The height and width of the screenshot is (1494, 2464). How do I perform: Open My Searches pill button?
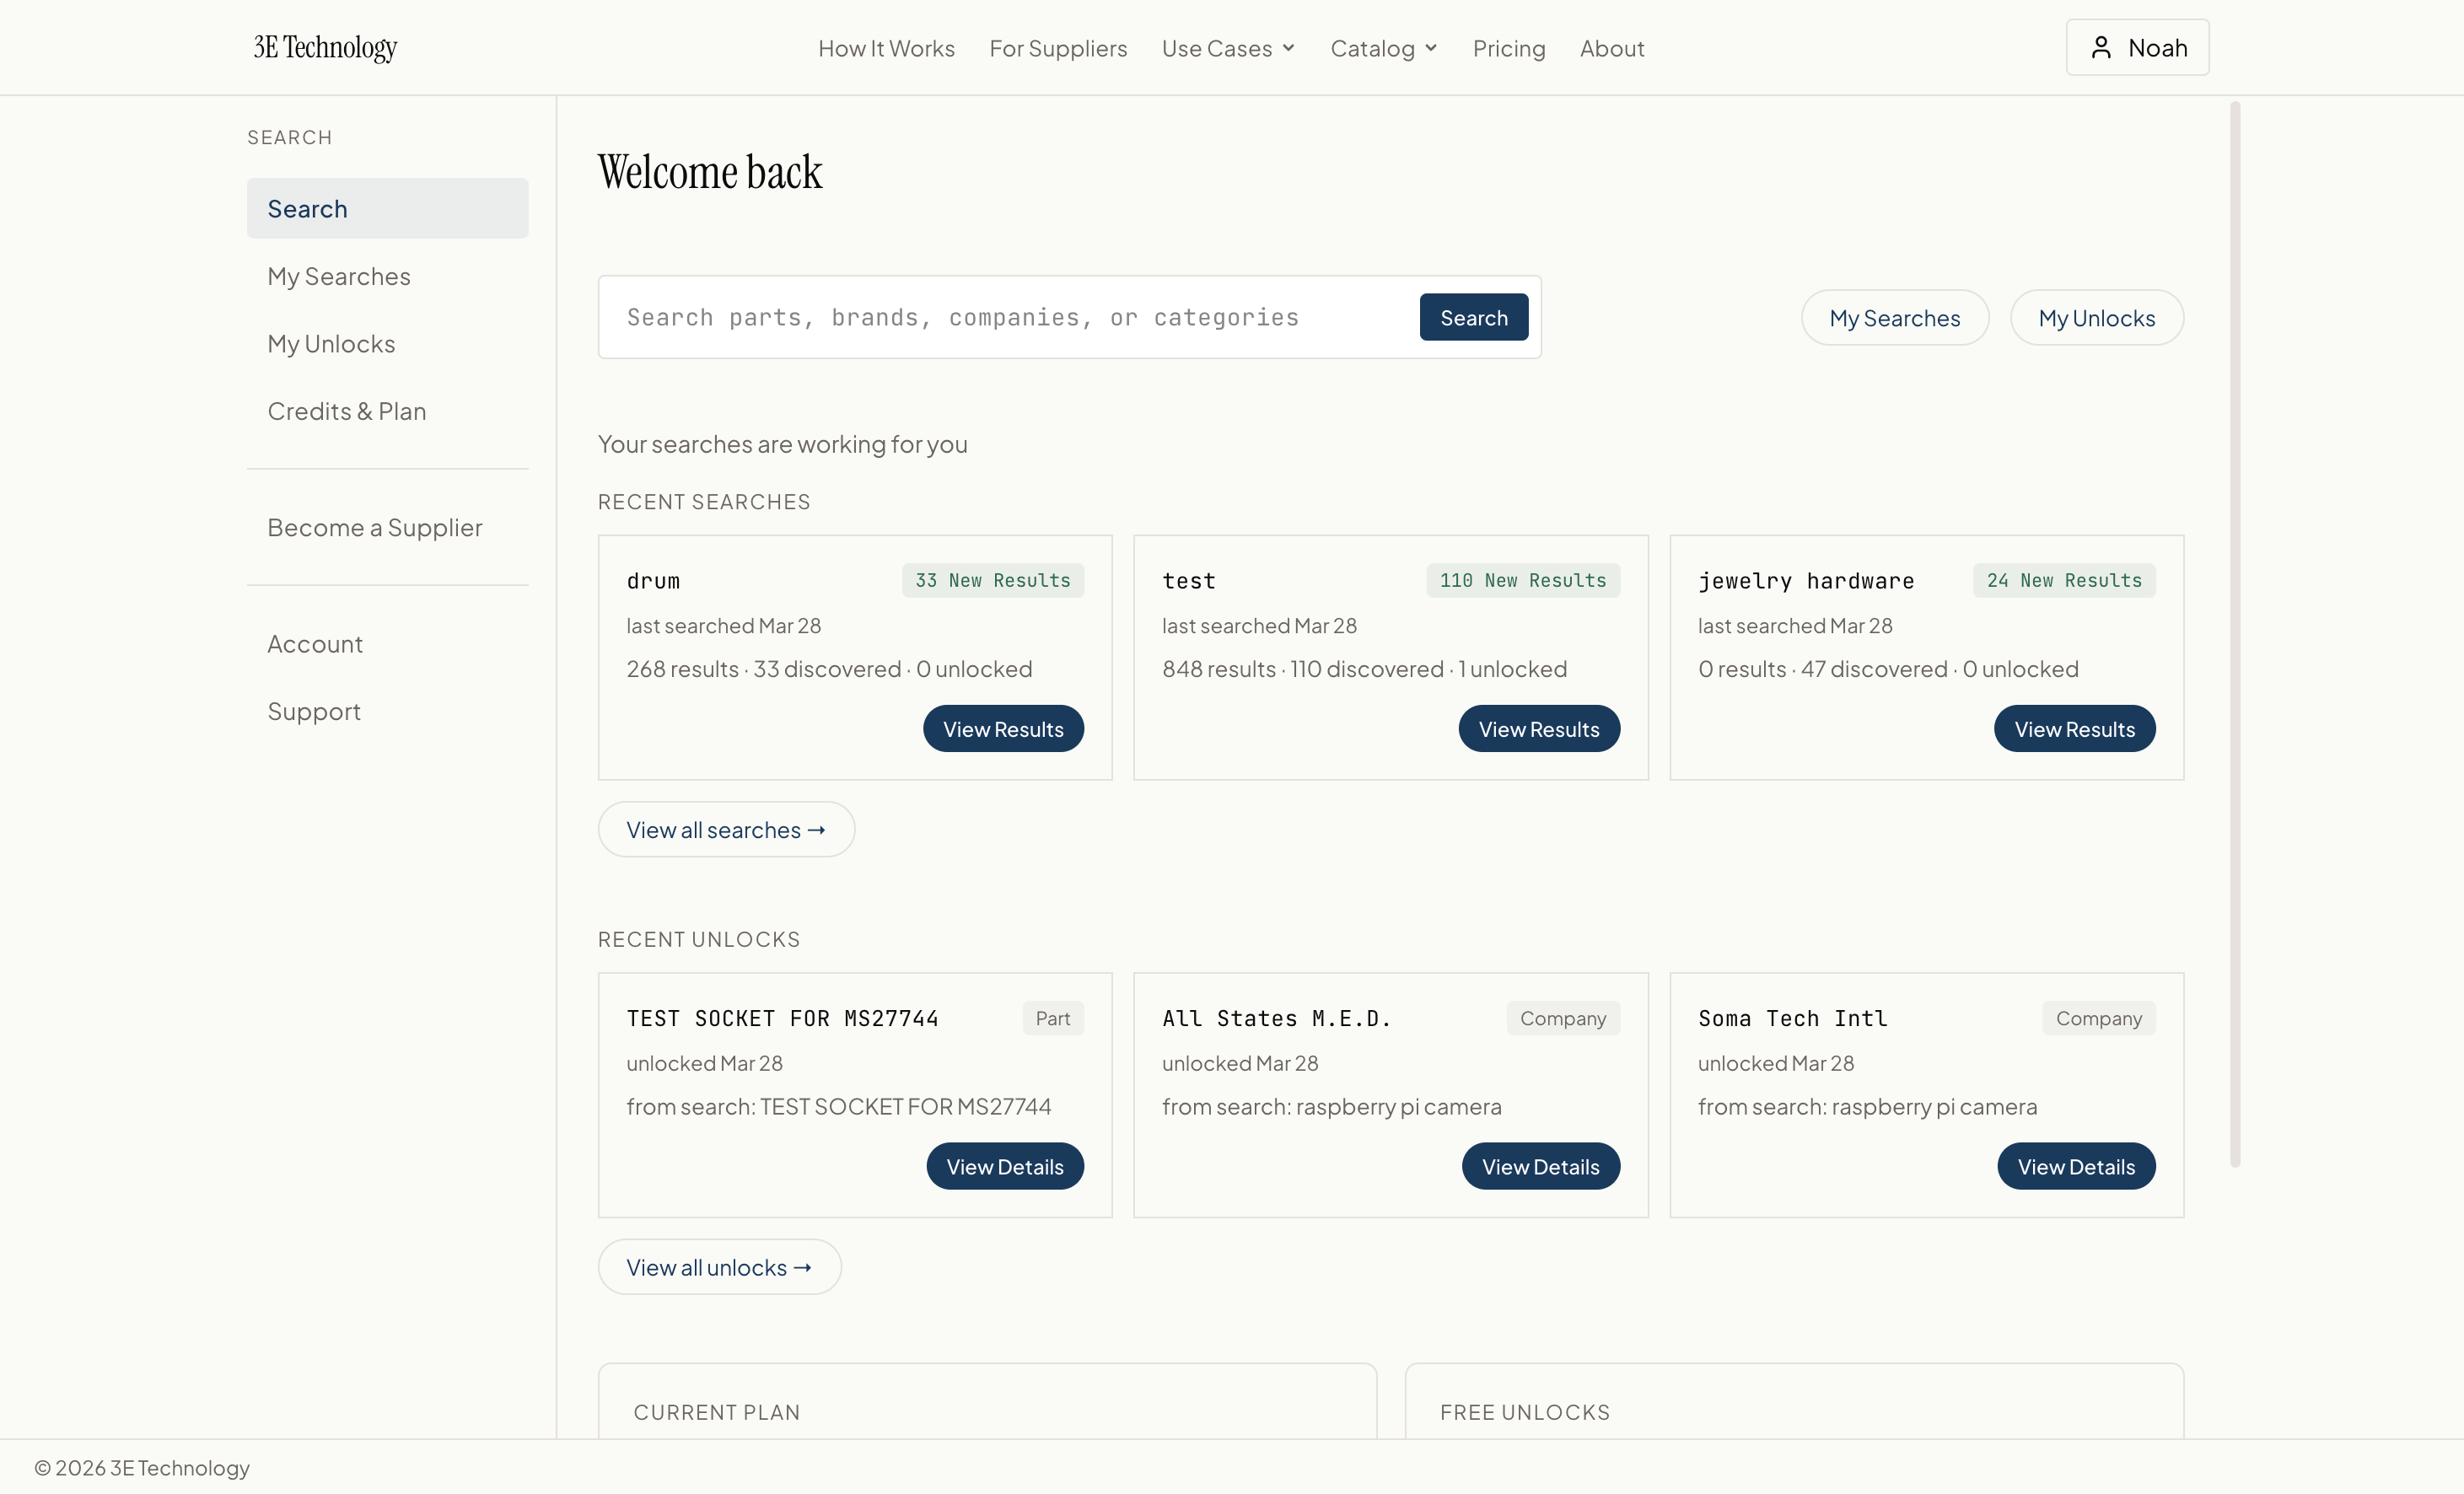tap(1894, 318)
